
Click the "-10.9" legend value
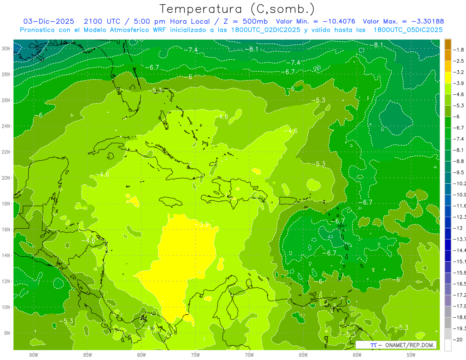click(x=460, y=195)
